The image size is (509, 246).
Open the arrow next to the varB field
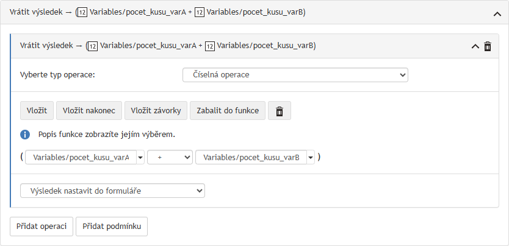(x=311, y=157)
